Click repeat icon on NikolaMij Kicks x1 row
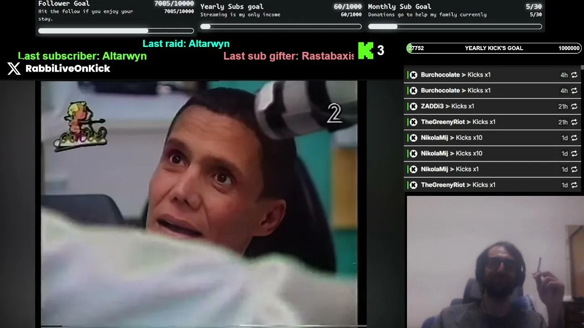This screenshot has width=584, height=328. coord(574,169)
